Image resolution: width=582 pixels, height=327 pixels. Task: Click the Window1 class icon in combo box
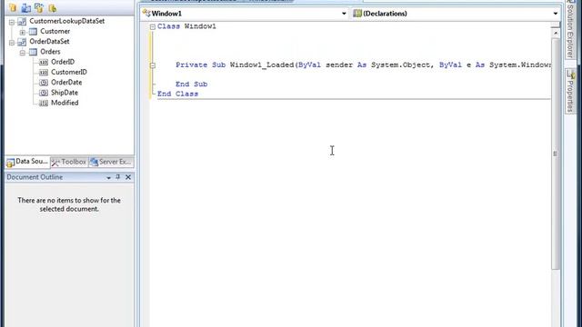[146, 14]
